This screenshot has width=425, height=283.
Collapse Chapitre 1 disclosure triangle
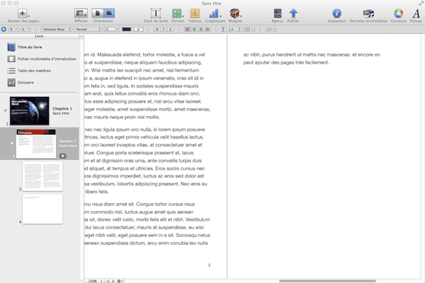pyautogui.click(x=5, y=110)
